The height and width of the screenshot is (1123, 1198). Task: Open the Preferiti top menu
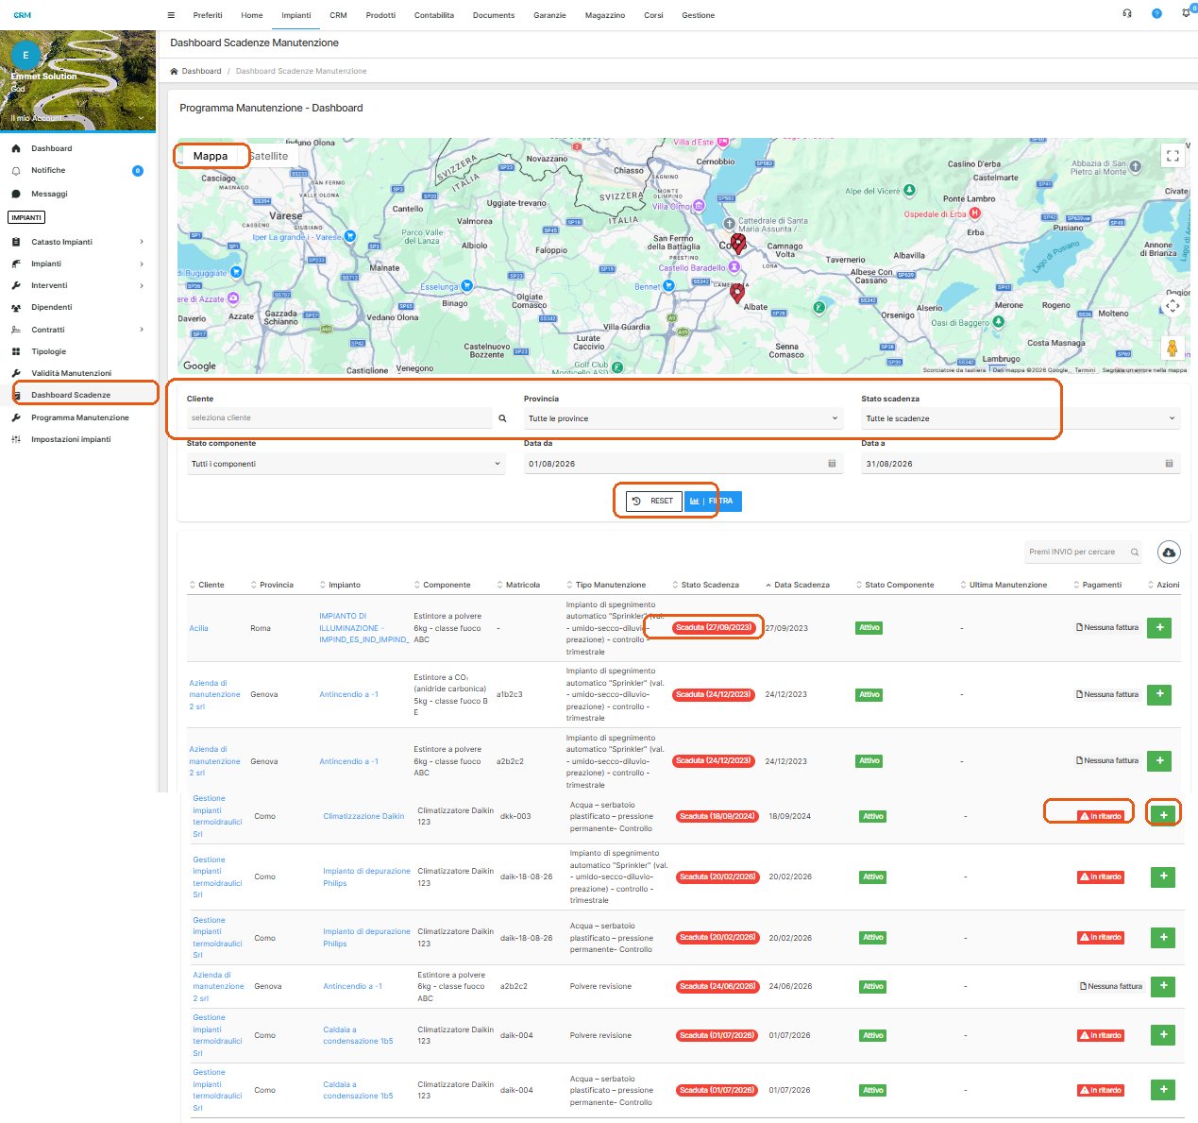(208, 15)
